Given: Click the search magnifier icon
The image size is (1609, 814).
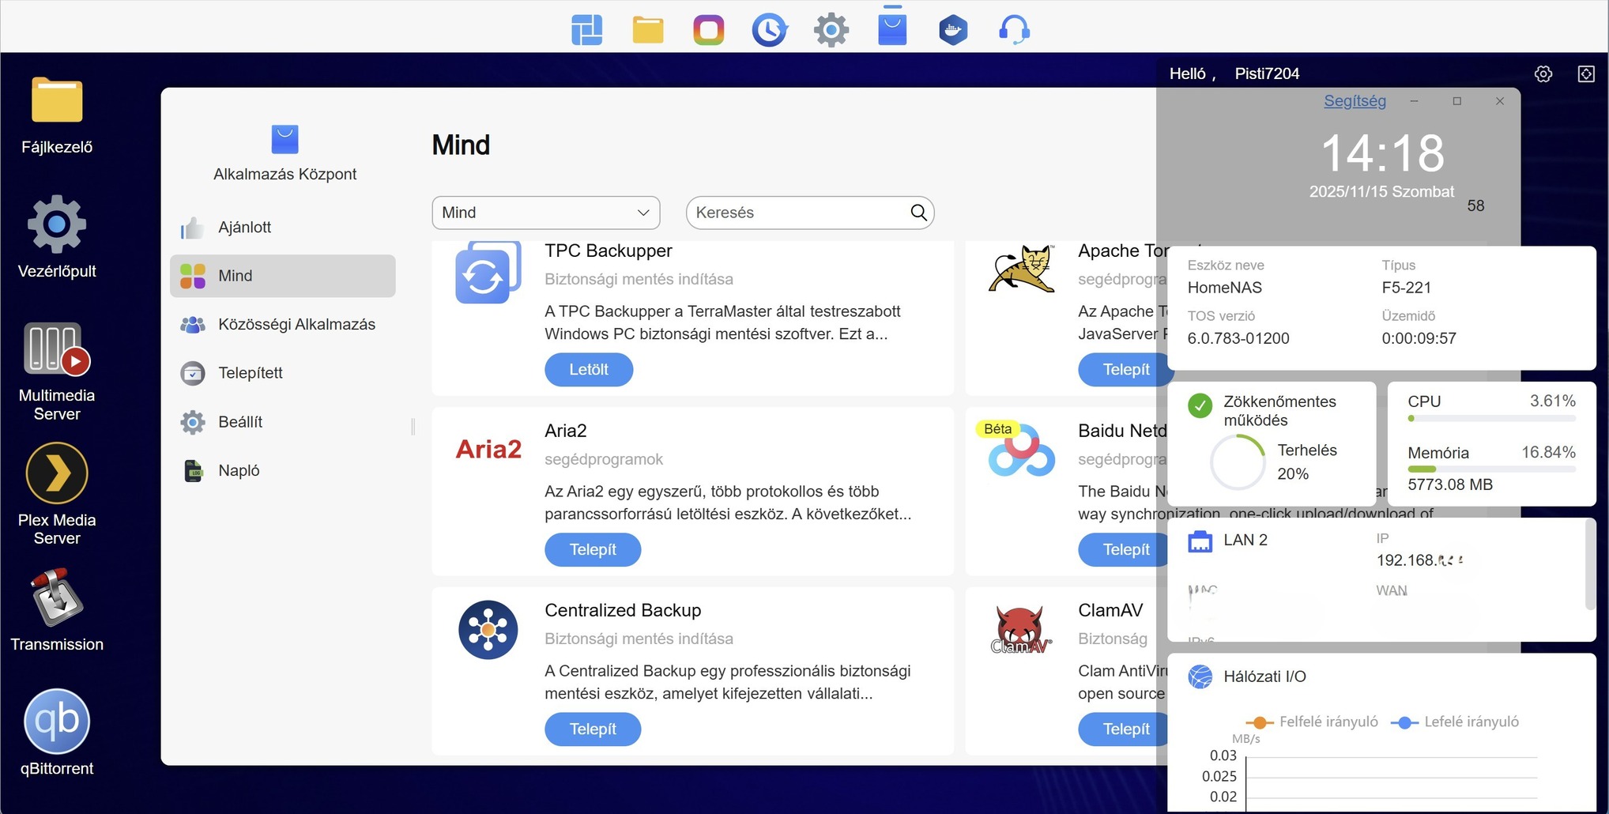Looking at the screenshot, I should point(918,212).
